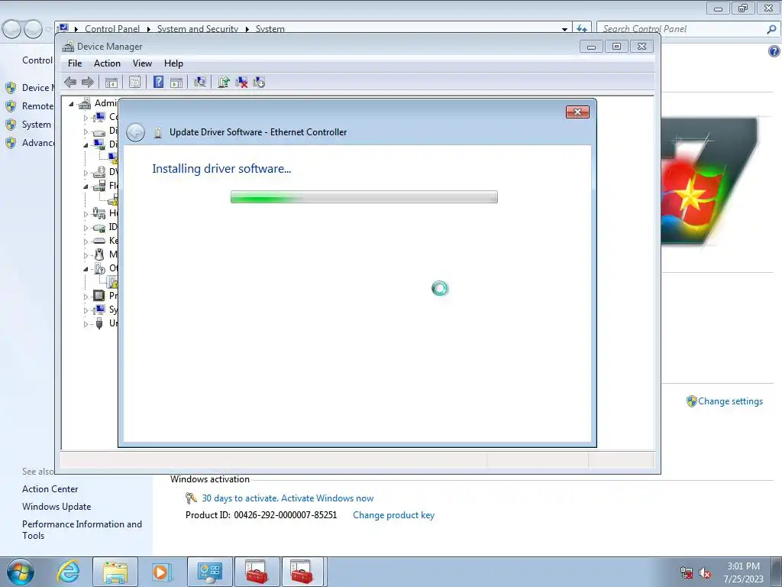Screen dimensions: 782x587
Task: Click Control Panel in the address breadcrumb
Action: click(112, 28)
